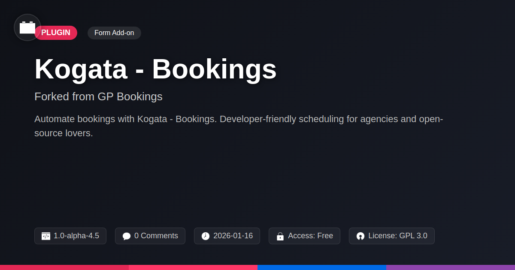The image size is (515, 270).
Task: Click the Kogata - Bookings title
Action: 155,69
